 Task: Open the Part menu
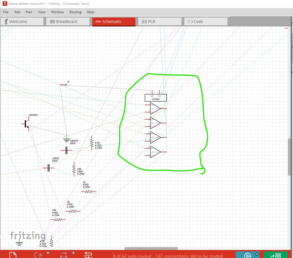point(29,12)
